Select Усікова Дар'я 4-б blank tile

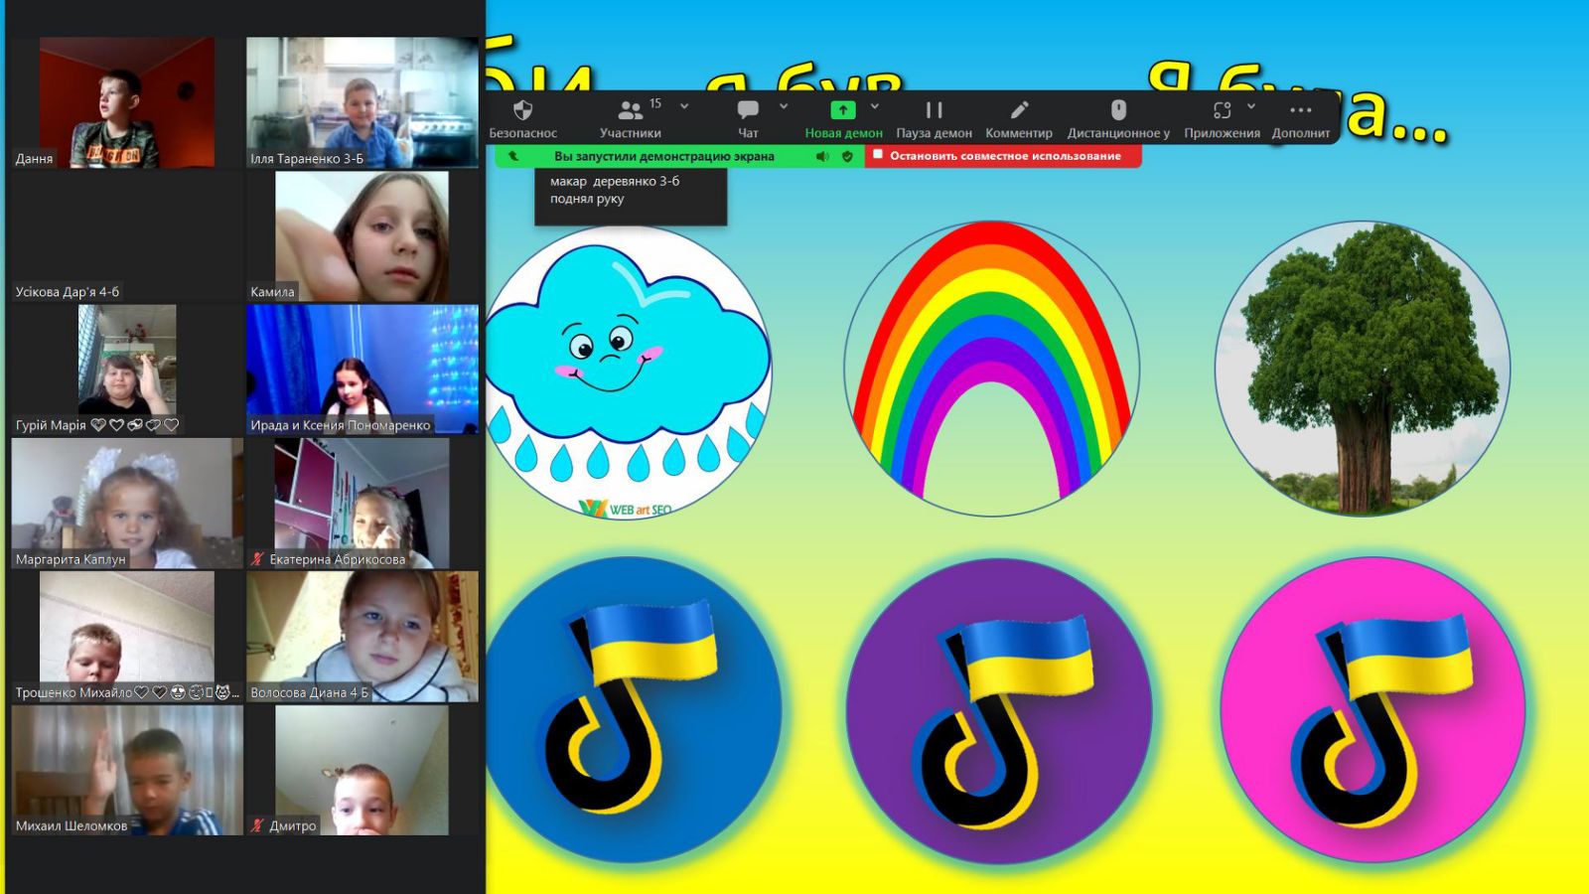pos(127,236)
